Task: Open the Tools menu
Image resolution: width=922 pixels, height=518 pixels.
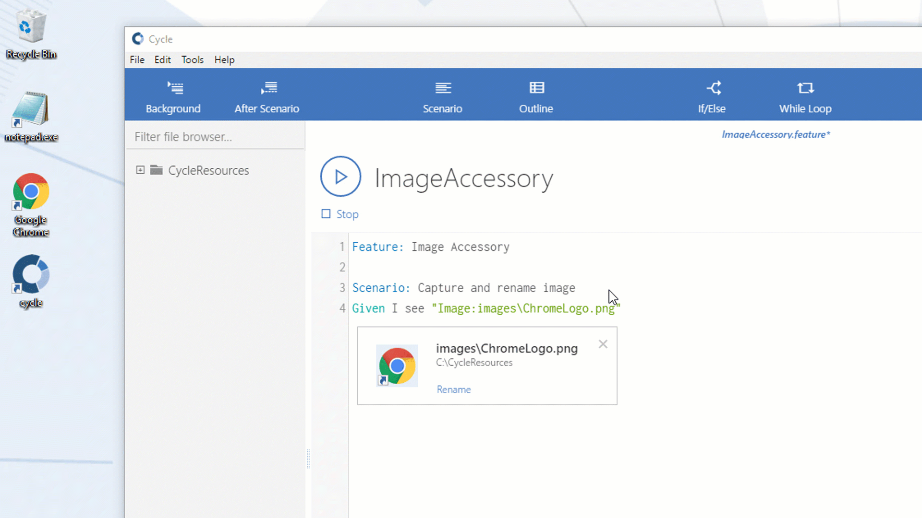Action: coord(192,60)
